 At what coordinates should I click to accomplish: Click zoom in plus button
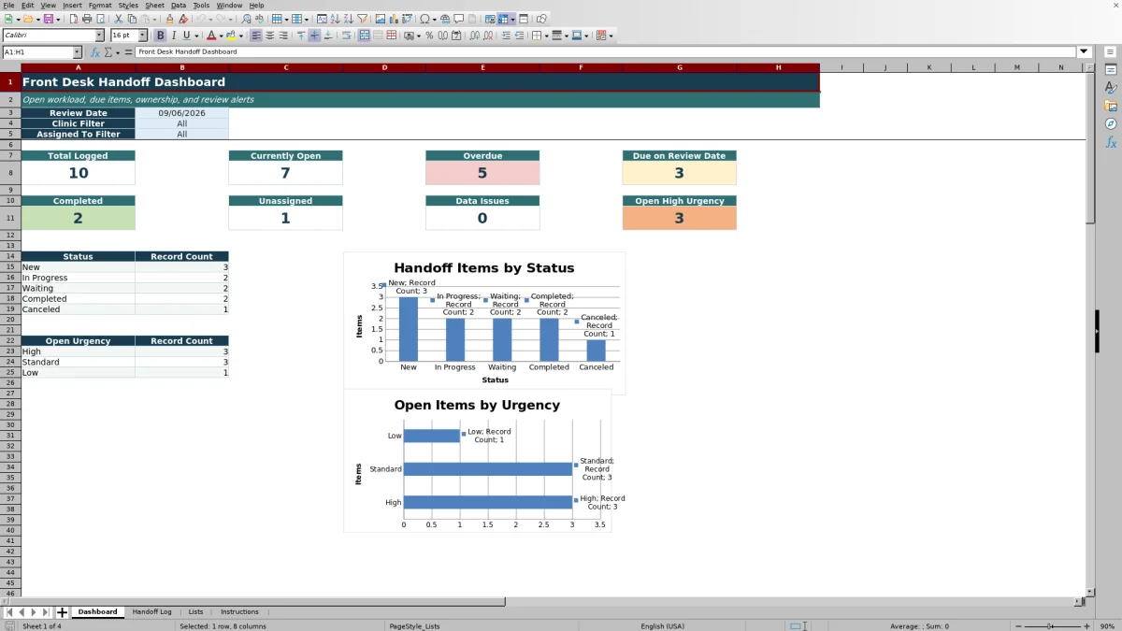click(x=1086, y=626)
